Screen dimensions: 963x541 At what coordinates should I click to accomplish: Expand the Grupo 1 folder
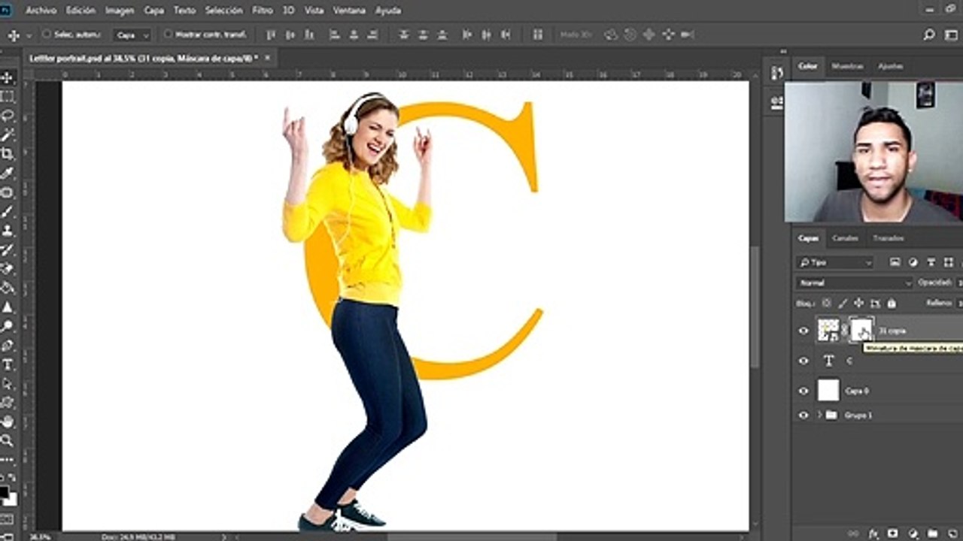[819, 415]
